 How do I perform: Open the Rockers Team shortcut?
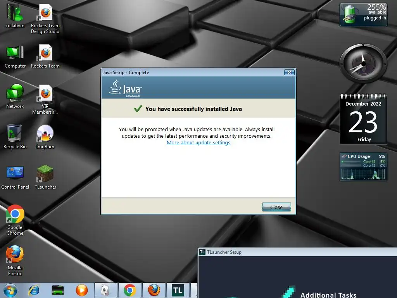(45, 56)
